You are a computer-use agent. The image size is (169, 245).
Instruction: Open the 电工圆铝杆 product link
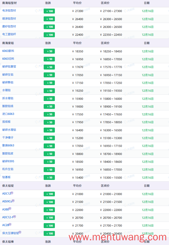(9, 34)
